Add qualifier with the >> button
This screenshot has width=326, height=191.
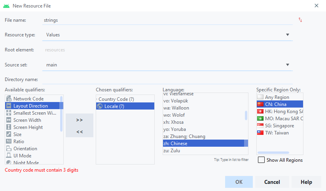pyautogui.click(x=80, y=120)
